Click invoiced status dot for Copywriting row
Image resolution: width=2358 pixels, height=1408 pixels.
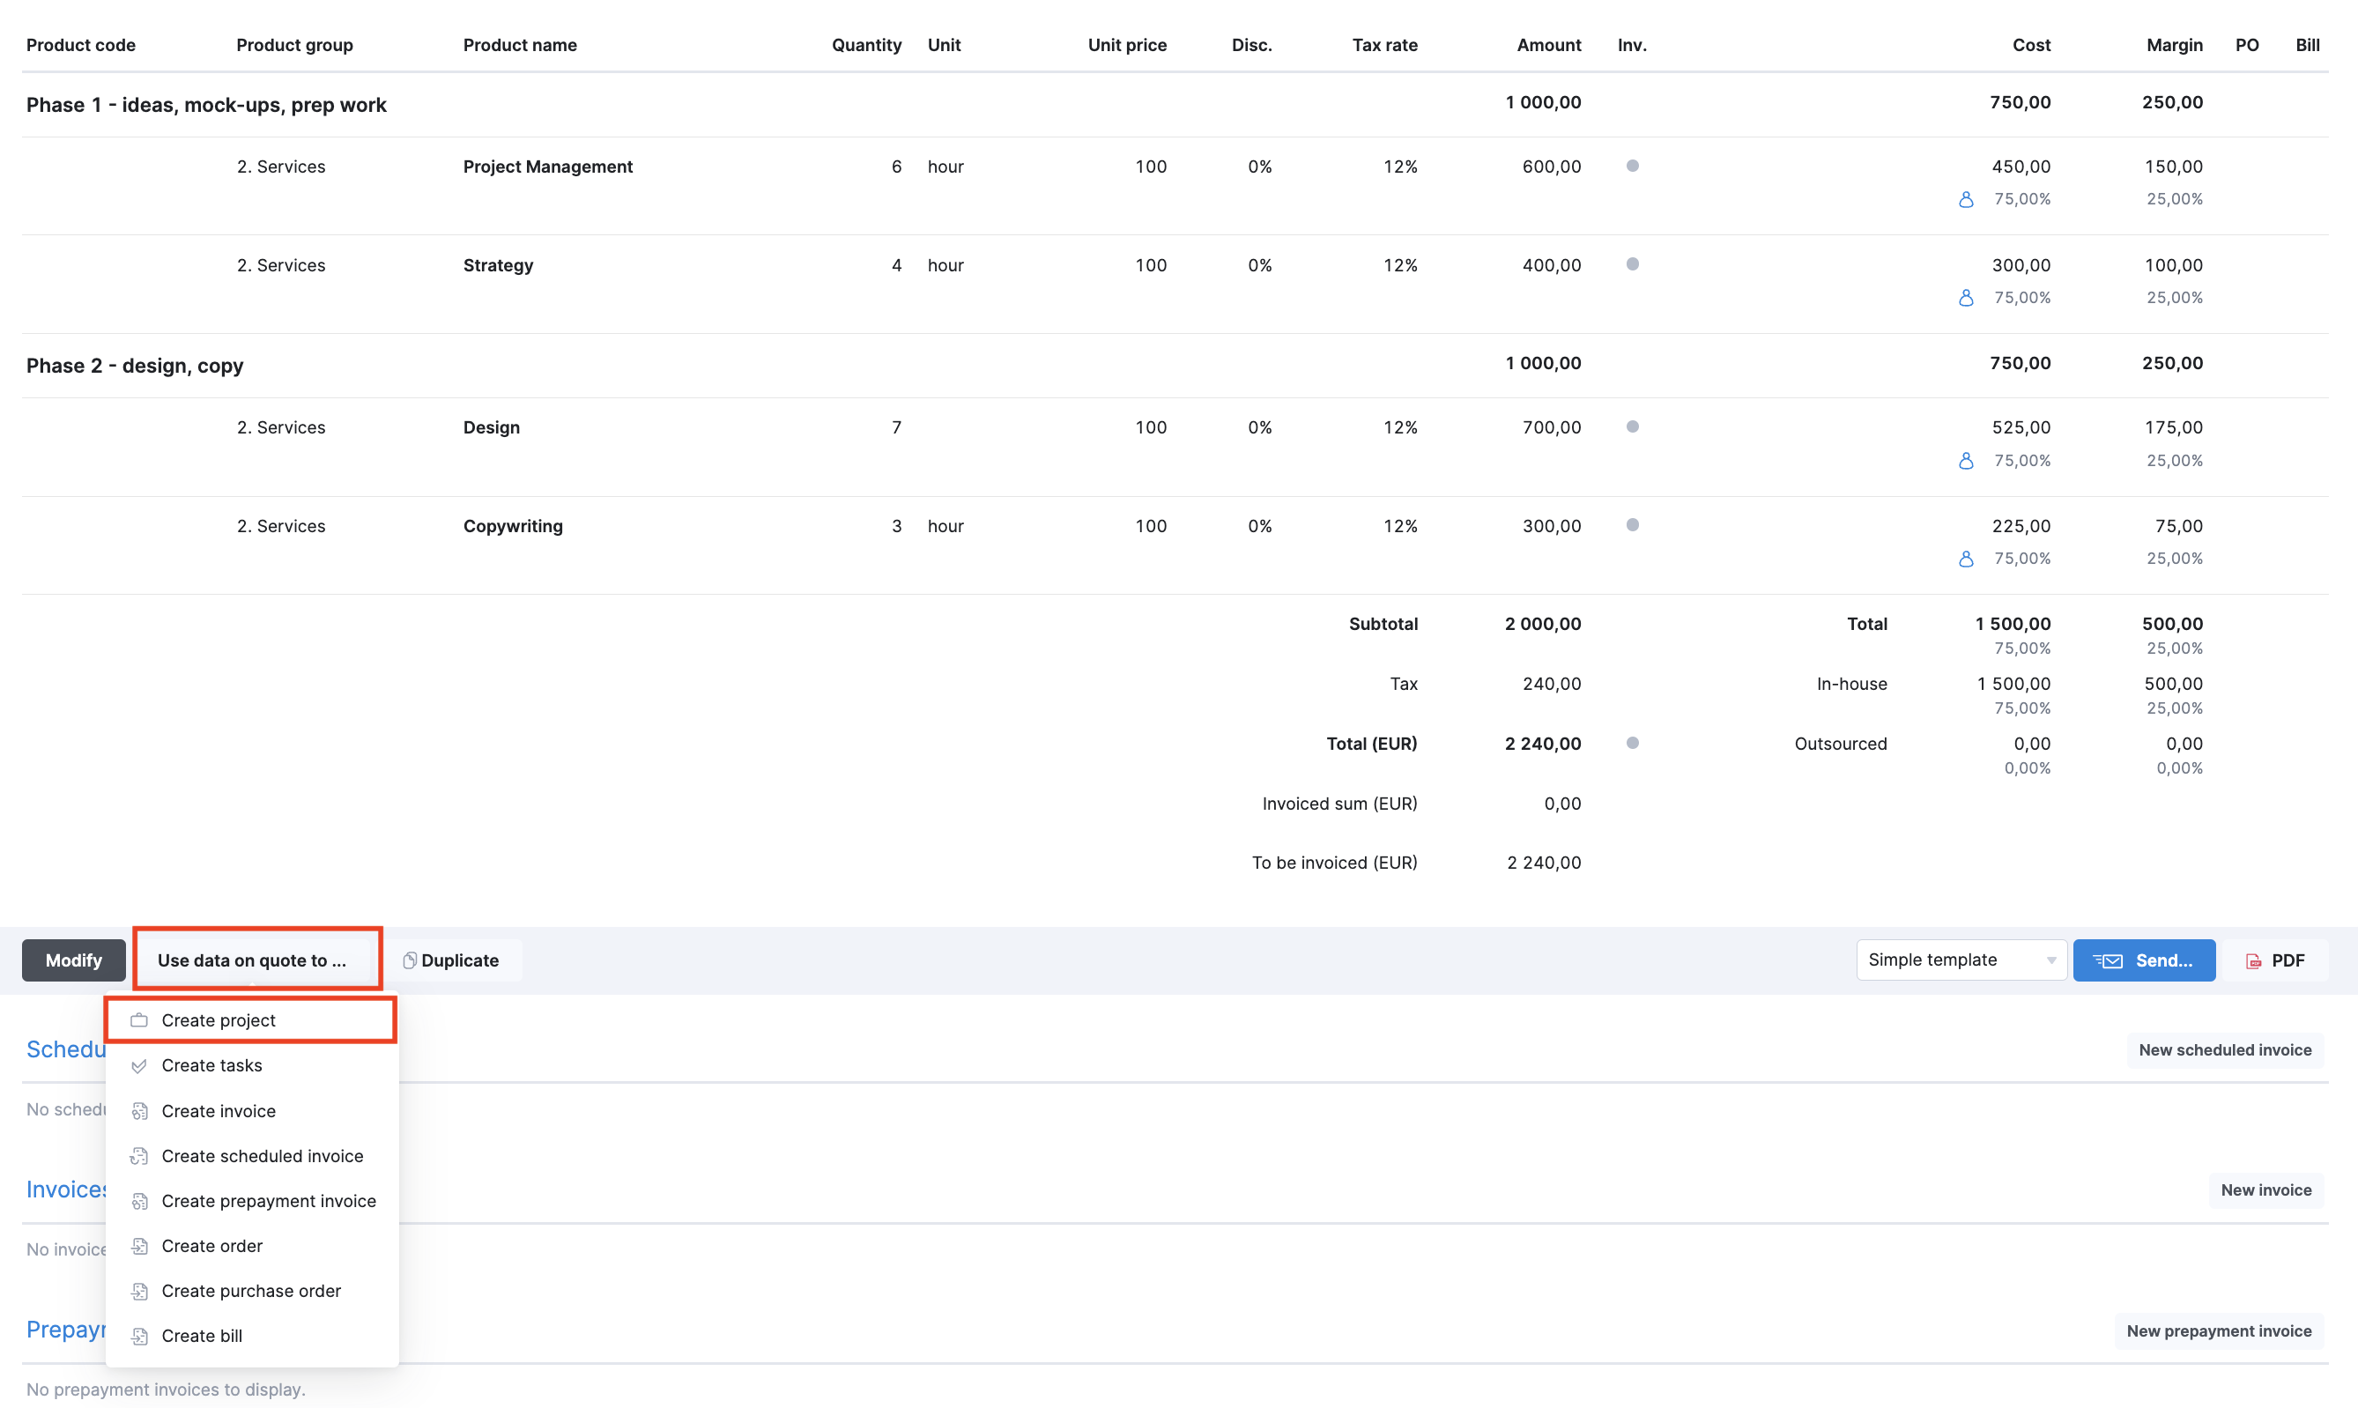point(1632,524)
